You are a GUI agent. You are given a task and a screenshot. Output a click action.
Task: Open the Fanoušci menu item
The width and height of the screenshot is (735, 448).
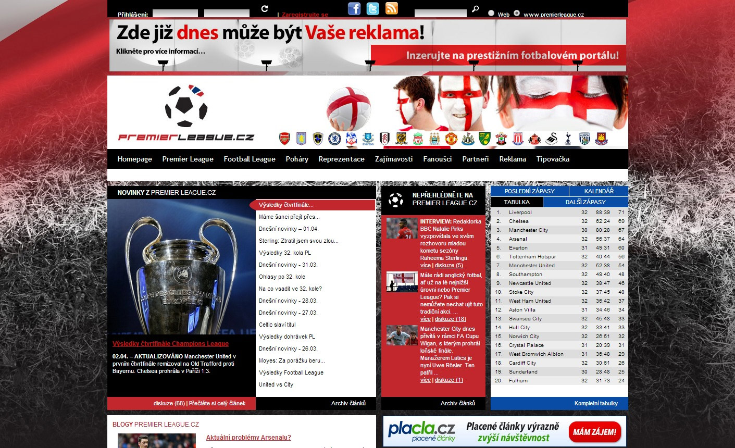(x=438, y=159)
